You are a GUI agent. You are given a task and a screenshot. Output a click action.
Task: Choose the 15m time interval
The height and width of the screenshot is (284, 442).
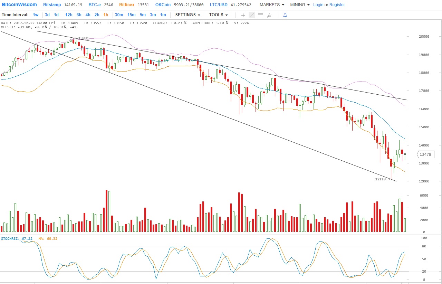coord(131,15)
